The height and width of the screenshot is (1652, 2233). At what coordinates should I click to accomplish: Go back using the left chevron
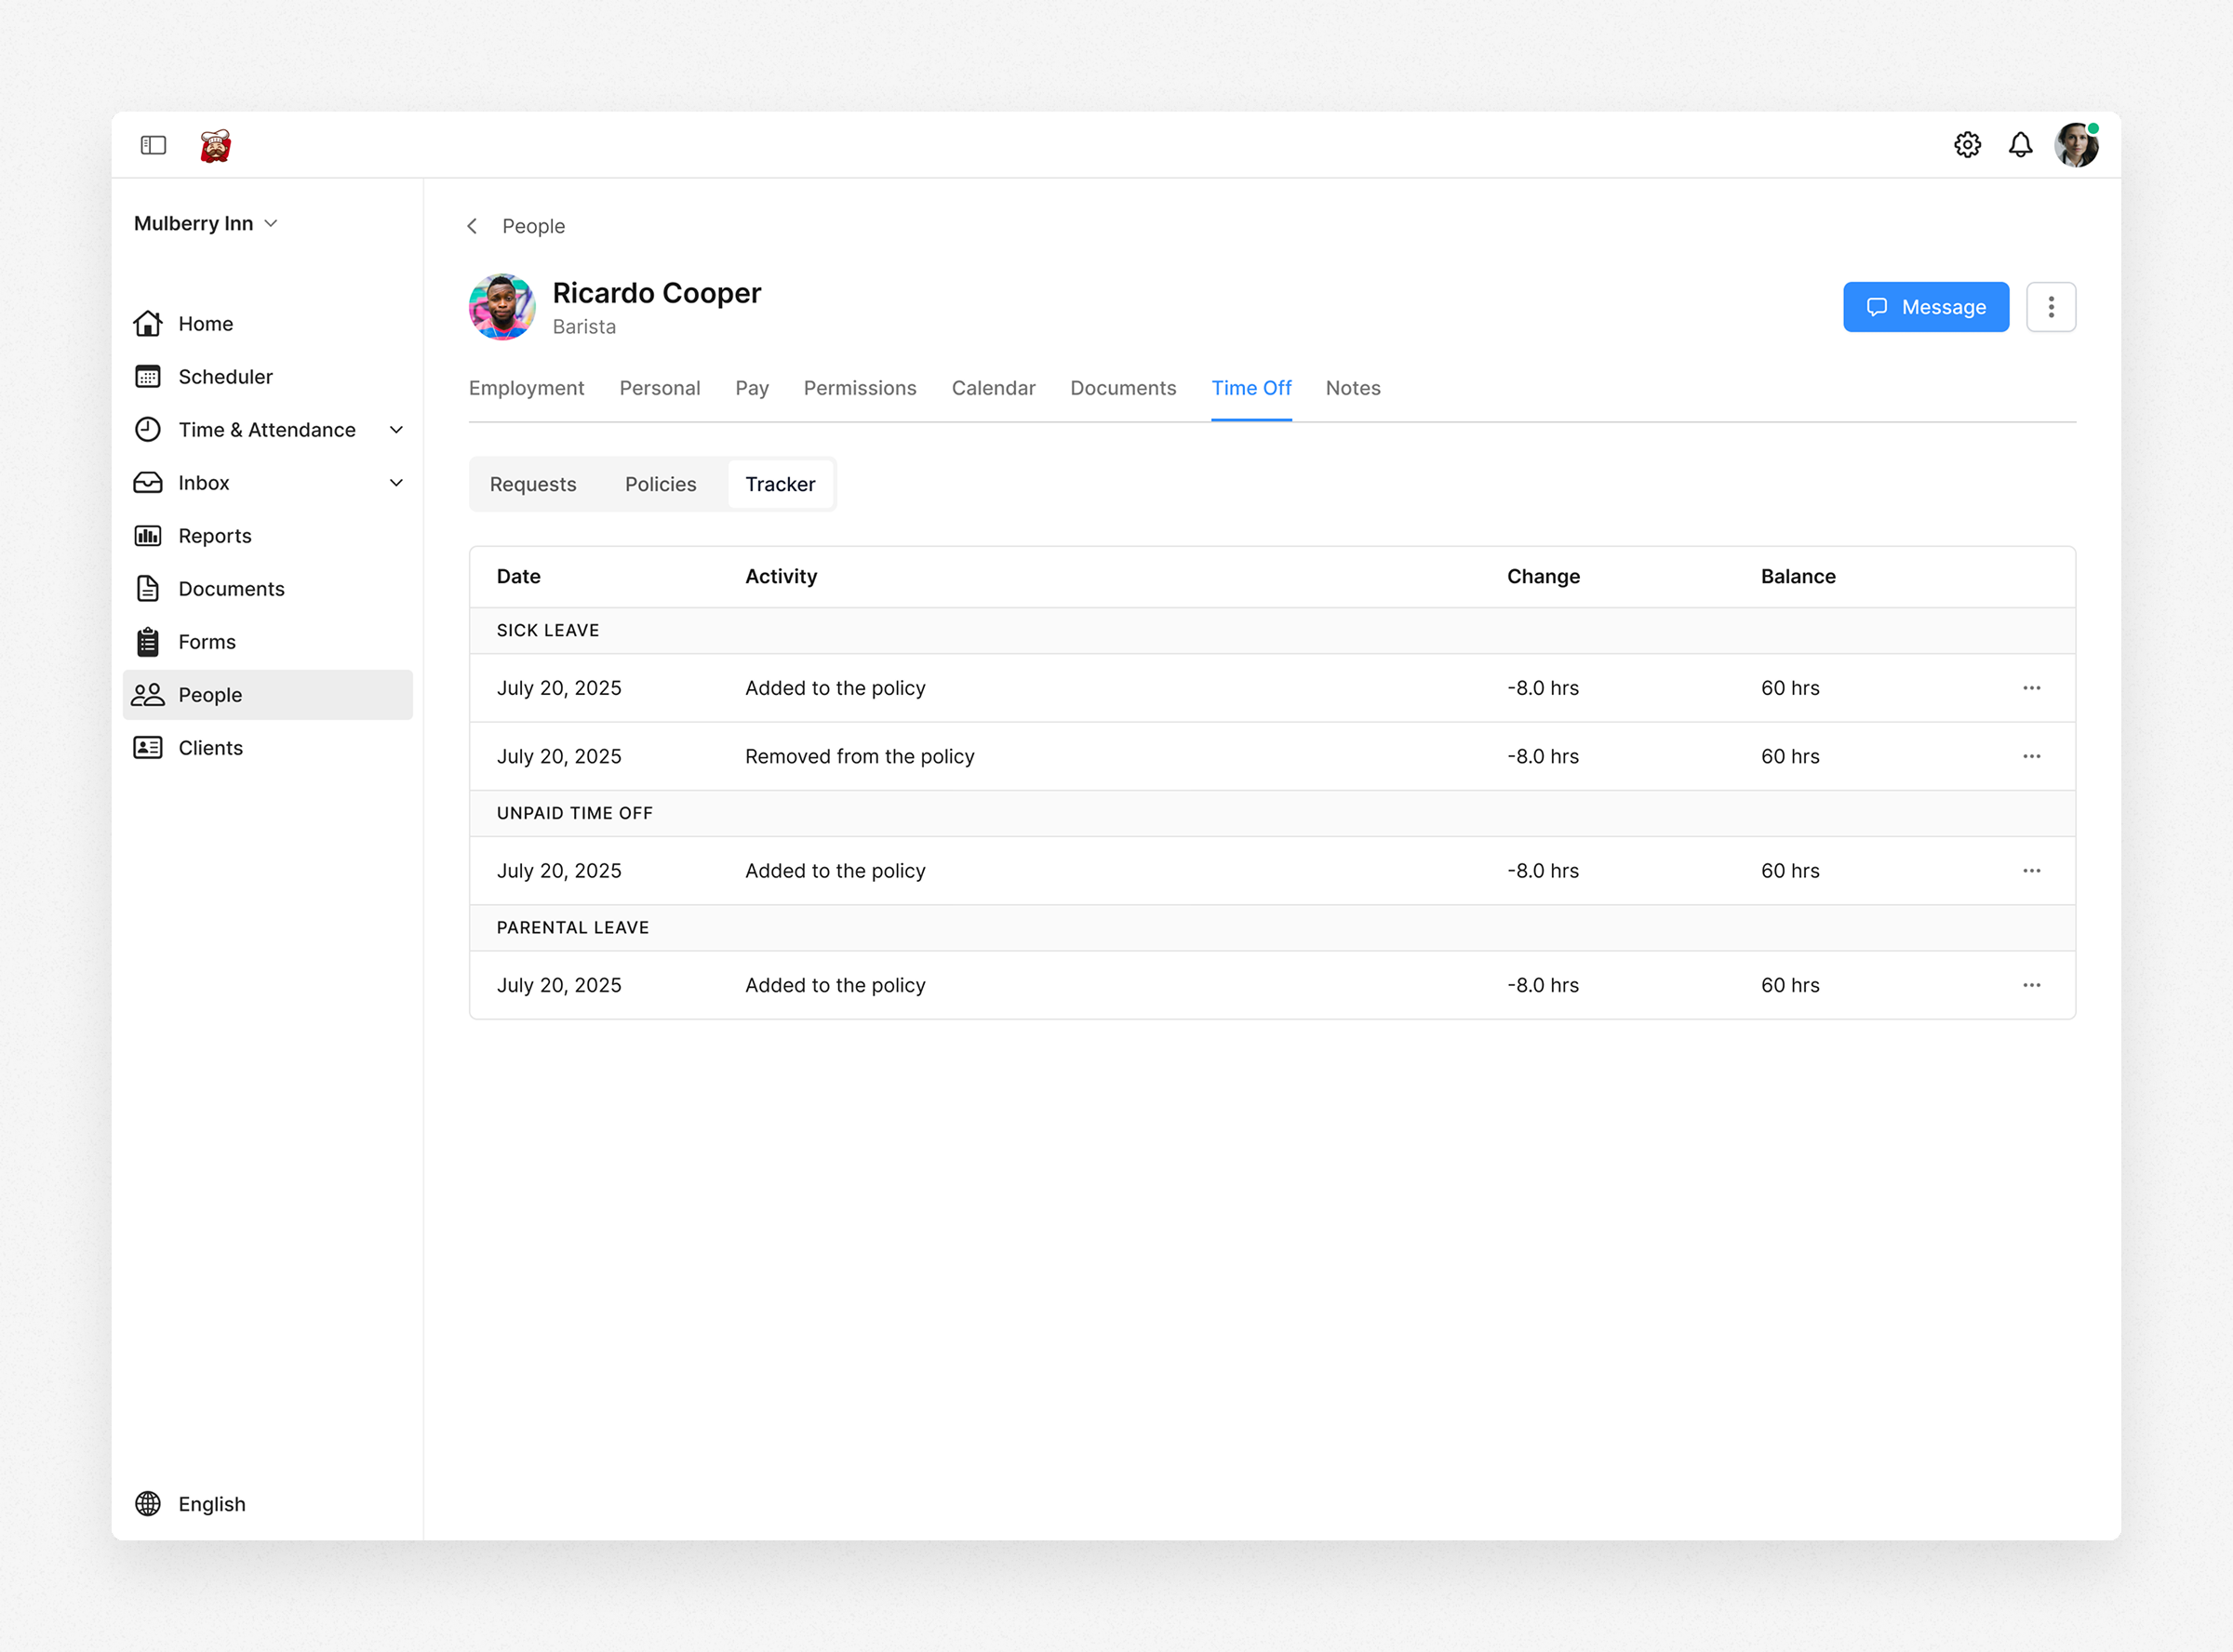tap(472, 226)
